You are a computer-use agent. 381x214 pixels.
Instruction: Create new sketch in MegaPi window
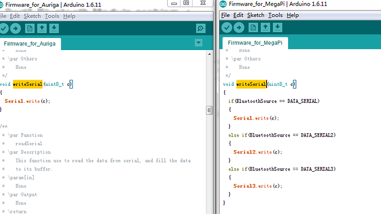pos(253,28)
